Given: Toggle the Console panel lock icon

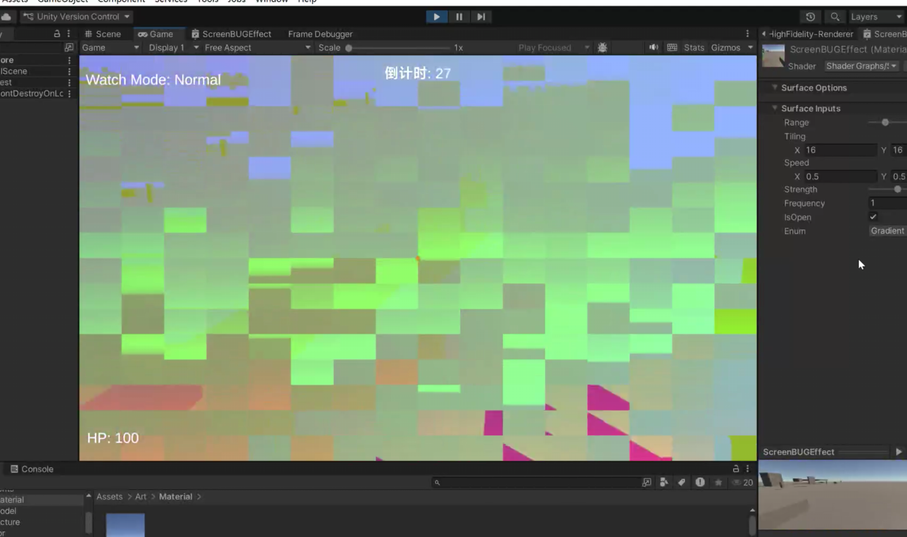Looking at the screenshot, I should coord(735,469).
